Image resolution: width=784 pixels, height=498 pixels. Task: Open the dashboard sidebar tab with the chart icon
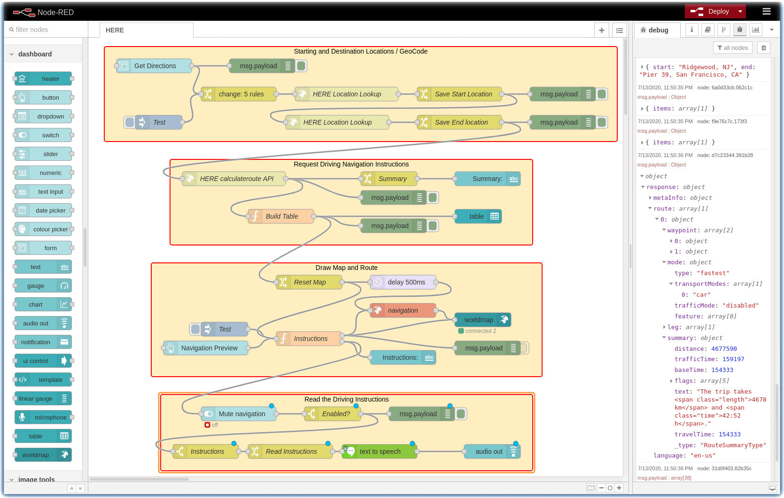click(755, 29)
